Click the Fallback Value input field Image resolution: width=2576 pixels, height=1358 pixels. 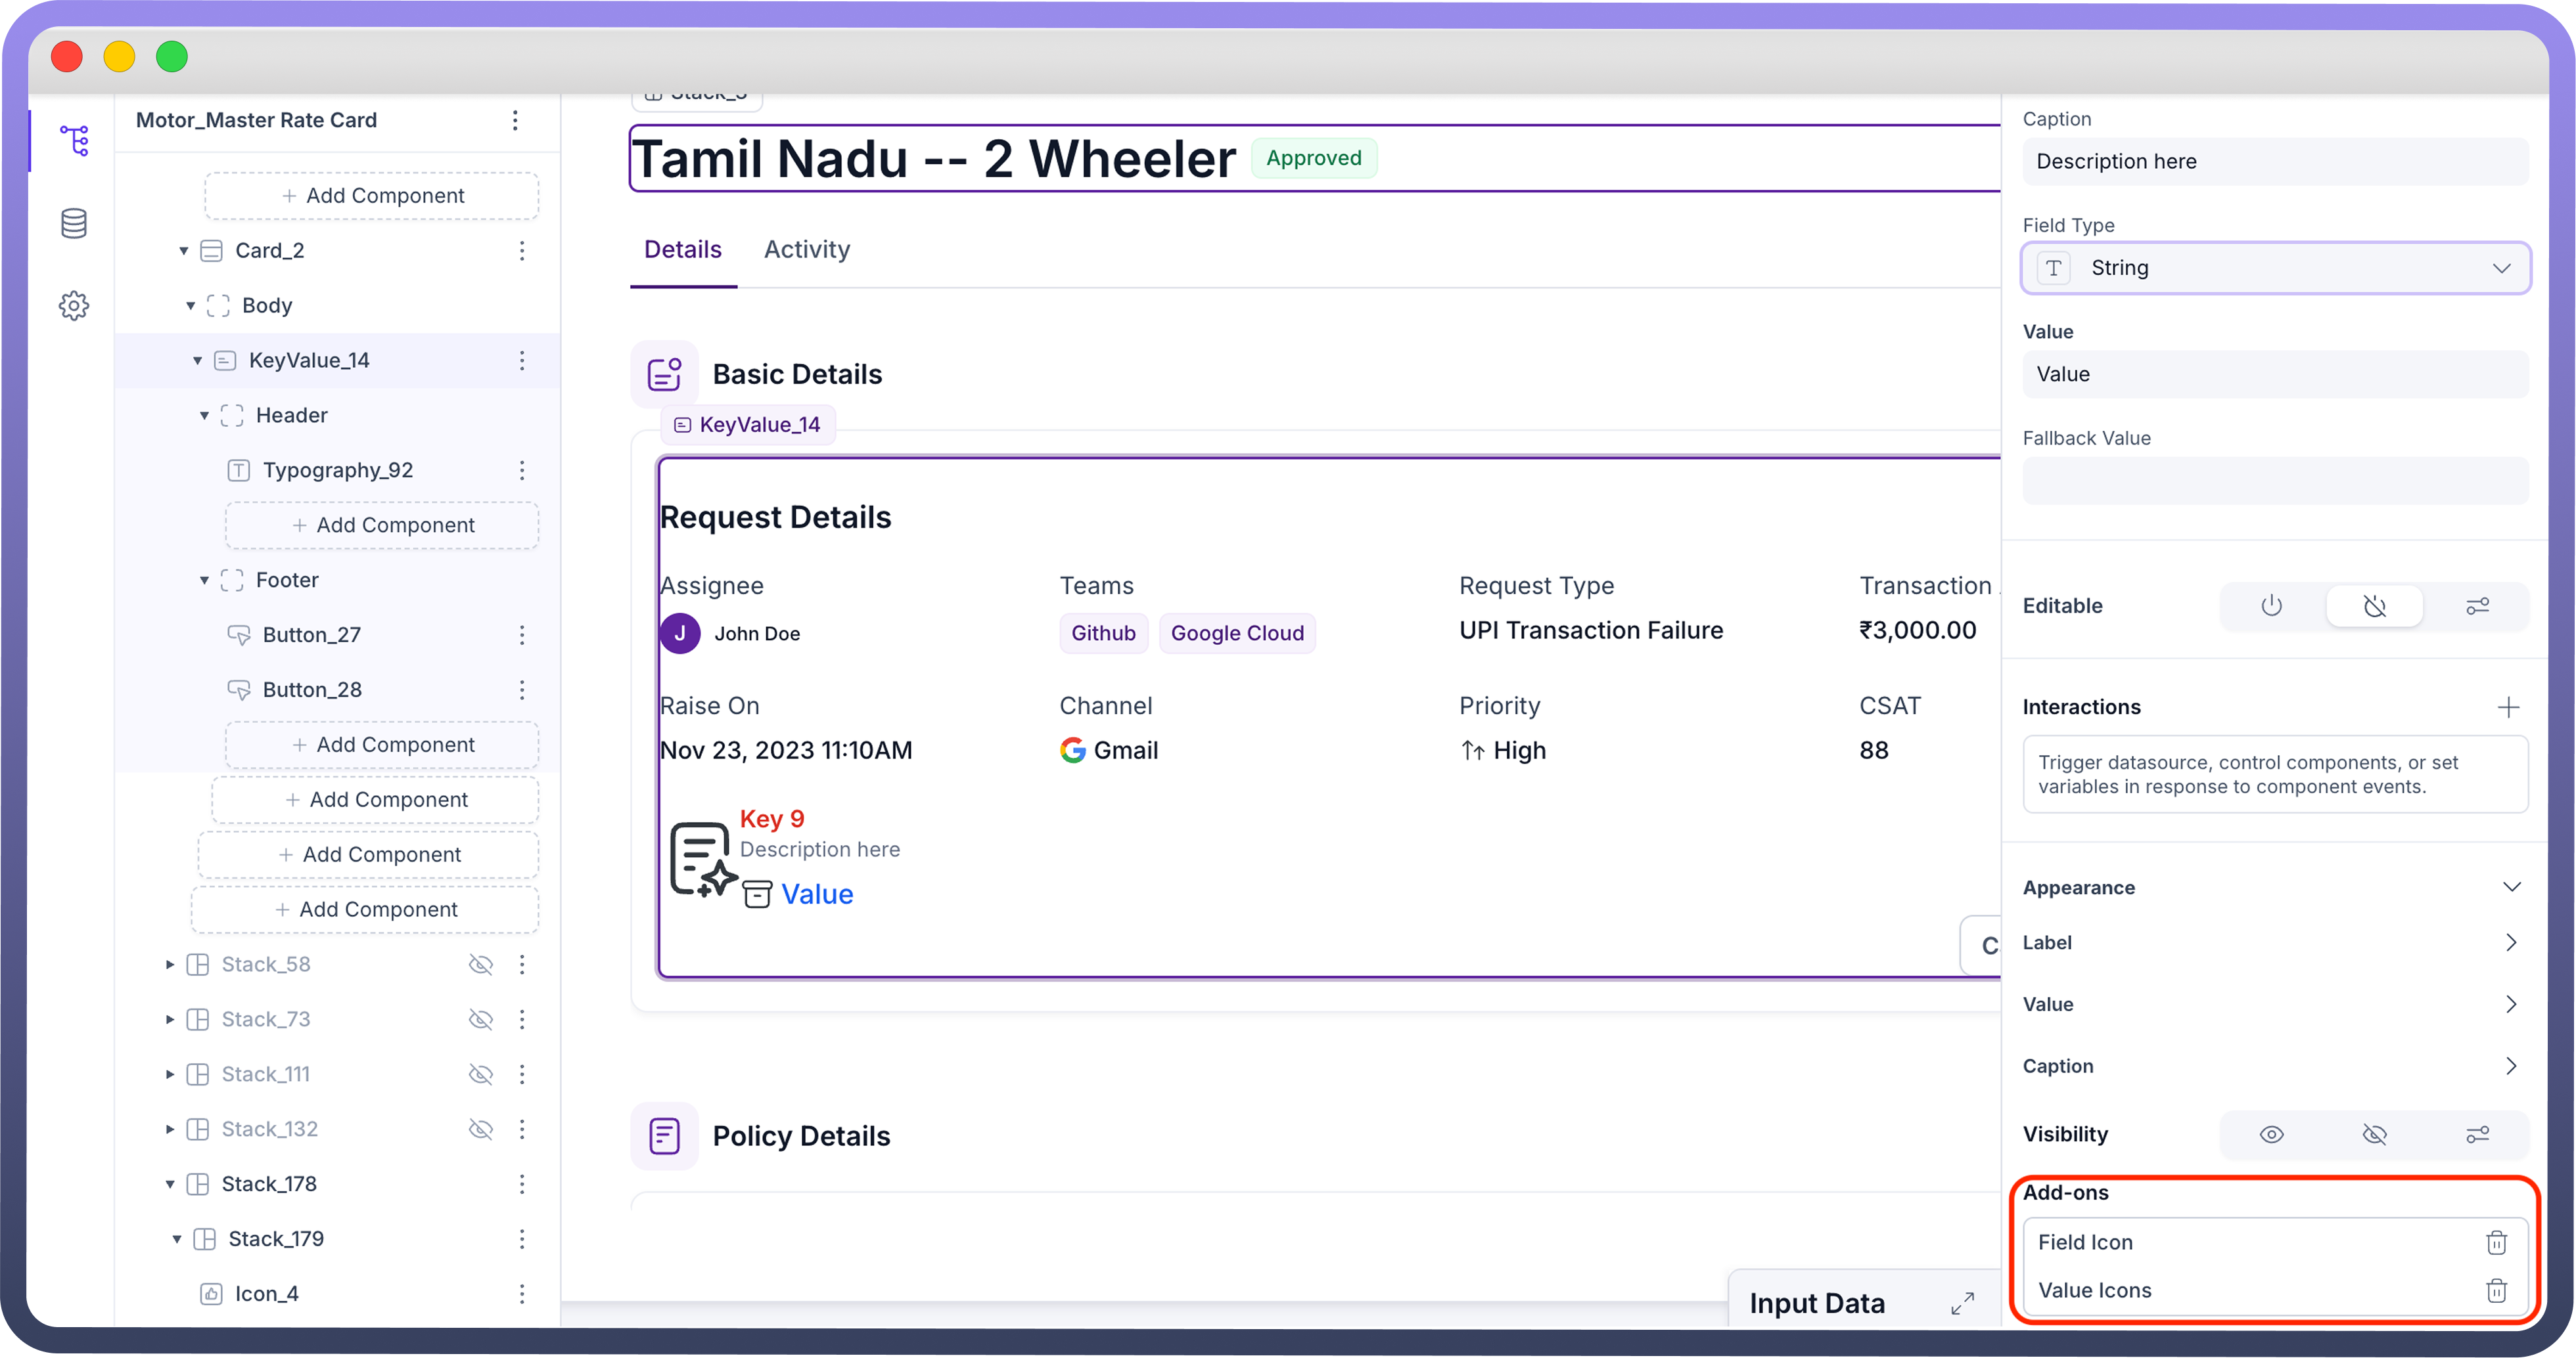2275,481
